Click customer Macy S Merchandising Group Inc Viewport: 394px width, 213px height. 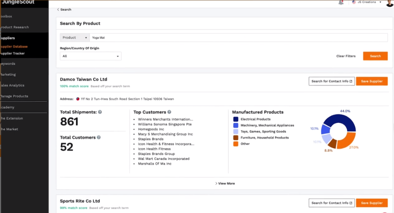click(165, 134)
